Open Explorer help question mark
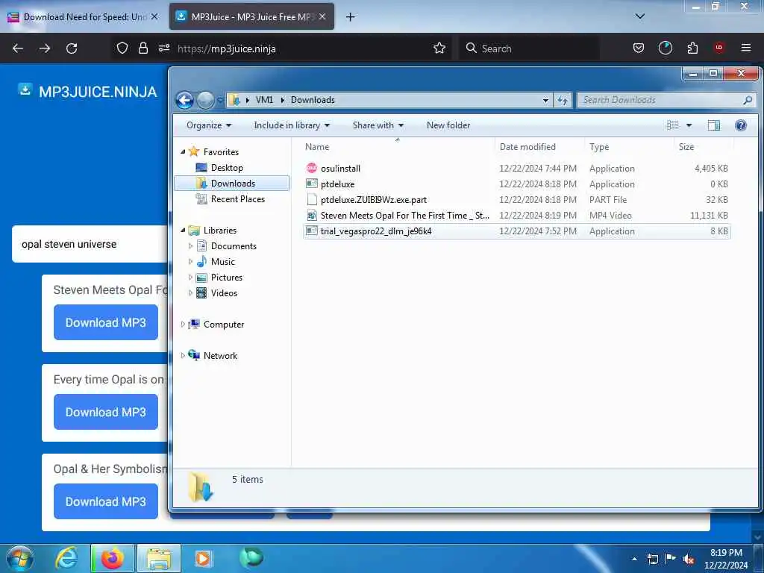Screen dimensions: 764x573 741,125
